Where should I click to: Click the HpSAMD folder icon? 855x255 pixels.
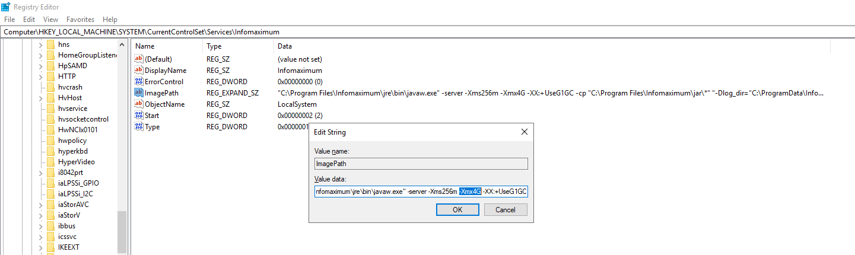pyautogui.click(x=51, y=66)
